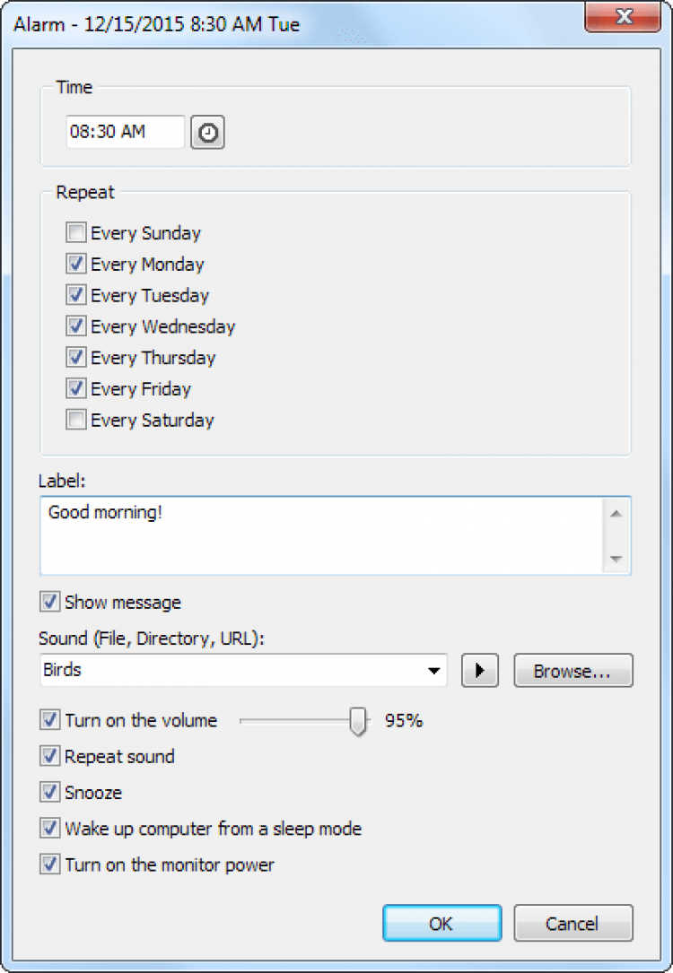Uncheck Wake up computer from sleep mode
Image resolution: width=673 pixels, height=973 pixels.
tap(50, 829)
